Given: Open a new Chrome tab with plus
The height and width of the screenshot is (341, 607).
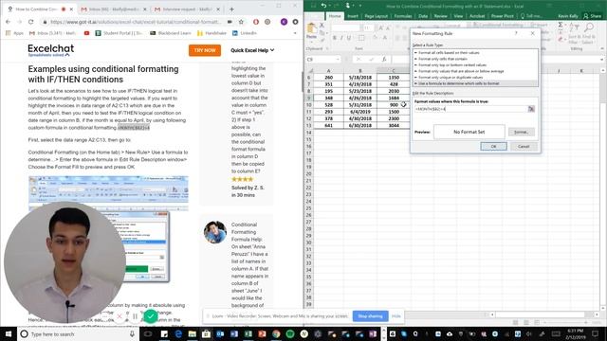Looking at the screenshot, I should (231, 9).
